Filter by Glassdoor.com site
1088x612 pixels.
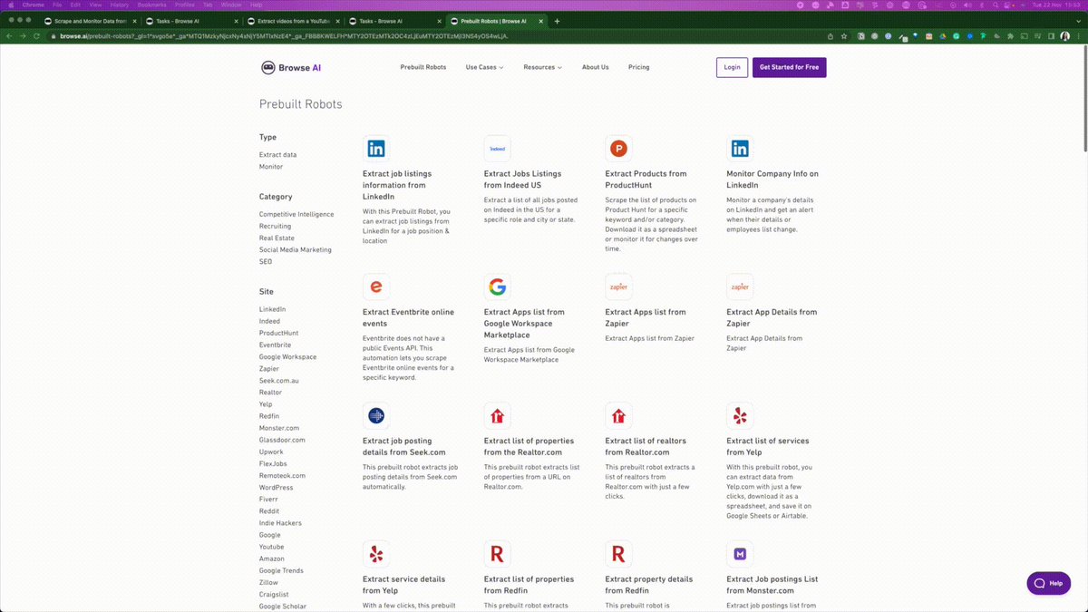point(282,440)
